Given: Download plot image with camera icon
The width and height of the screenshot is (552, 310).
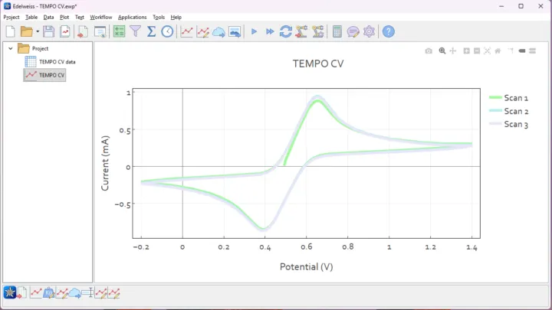Looking at the screenshot, I should 429,51.
